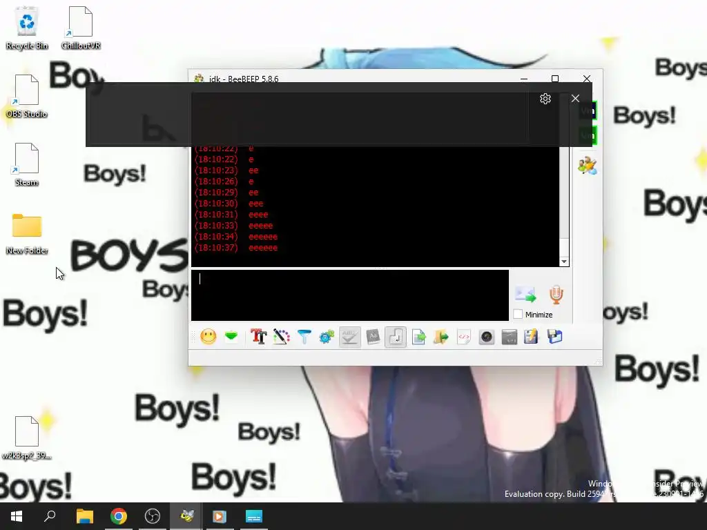Click the dark window toolbar icon
Screen dimensions: 707x530
(x=510, y=337)
